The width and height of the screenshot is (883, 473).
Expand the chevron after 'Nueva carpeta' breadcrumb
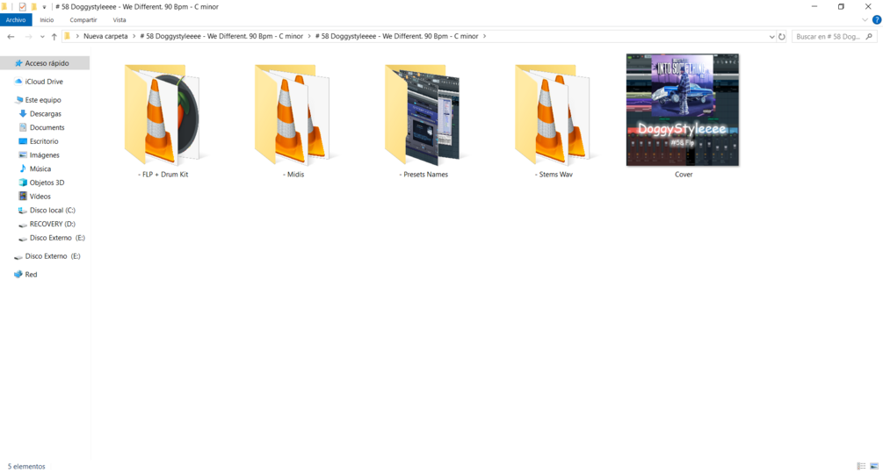click(x=134, y=36)
